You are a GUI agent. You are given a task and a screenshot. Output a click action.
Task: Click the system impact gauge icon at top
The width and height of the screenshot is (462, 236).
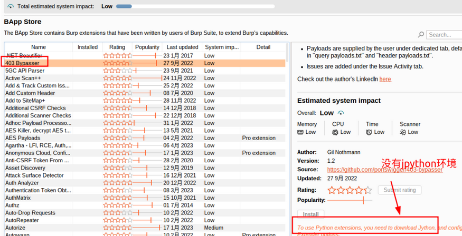tap(11, 6)
